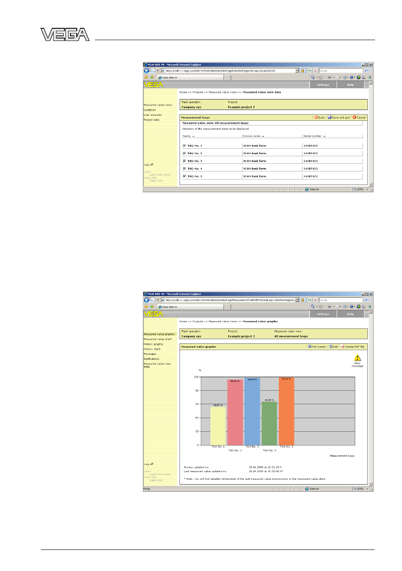Select Notifications in the left menu

(151, 359)
